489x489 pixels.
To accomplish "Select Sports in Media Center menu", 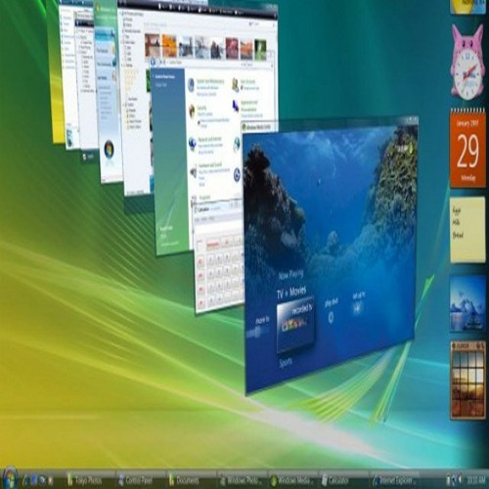I will tap(286, 362).
